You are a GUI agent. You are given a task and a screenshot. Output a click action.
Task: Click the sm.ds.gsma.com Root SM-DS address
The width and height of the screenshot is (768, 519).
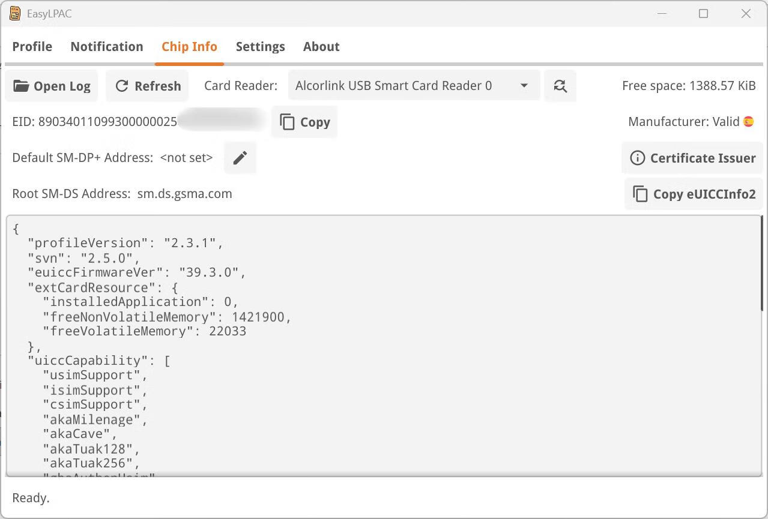[x=184, y=194]
